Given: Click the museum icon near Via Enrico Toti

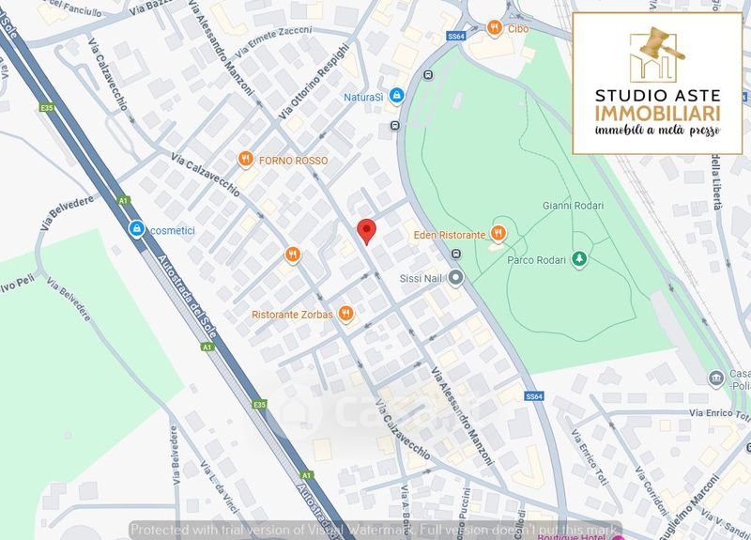Looking at the screenshot, I should (716, 378).
